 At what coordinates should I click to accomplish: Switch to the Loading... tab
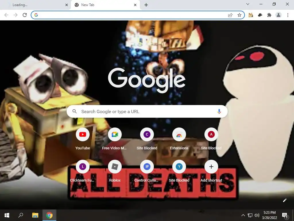(36, 5)
